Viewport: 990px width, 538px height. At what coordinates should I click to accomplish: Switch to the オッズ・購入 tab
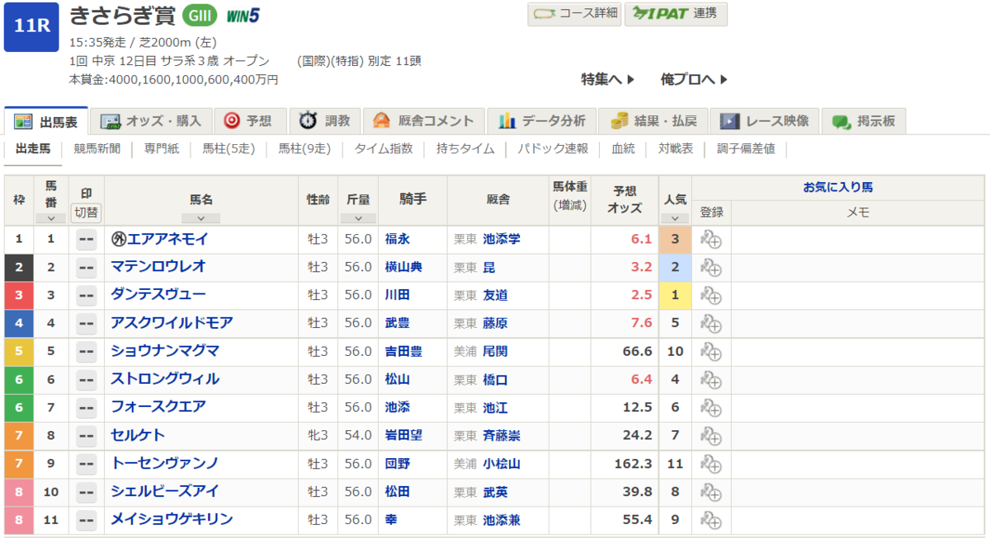pyautogui.click(x=151, y=121)
